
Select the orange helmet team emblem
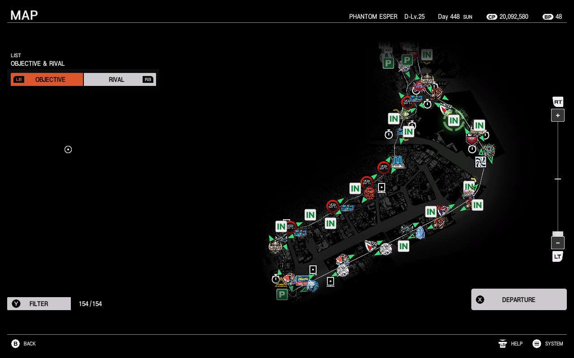(x=369, y=193)
